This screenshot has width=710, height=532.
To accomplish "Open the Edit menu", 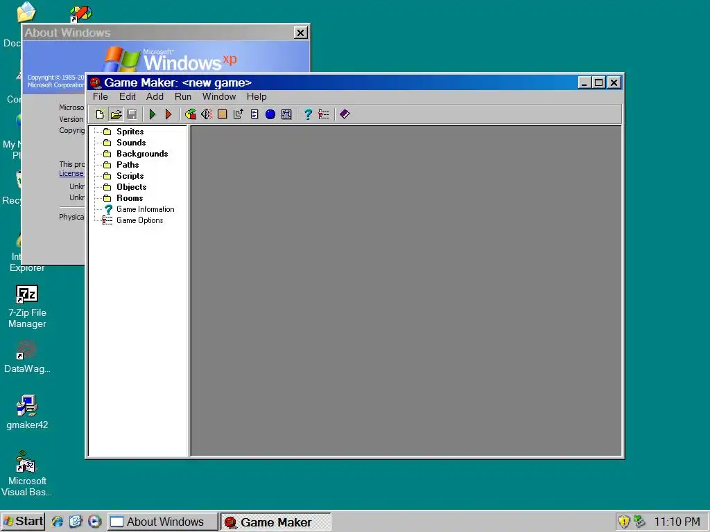I will click(128, 97).
